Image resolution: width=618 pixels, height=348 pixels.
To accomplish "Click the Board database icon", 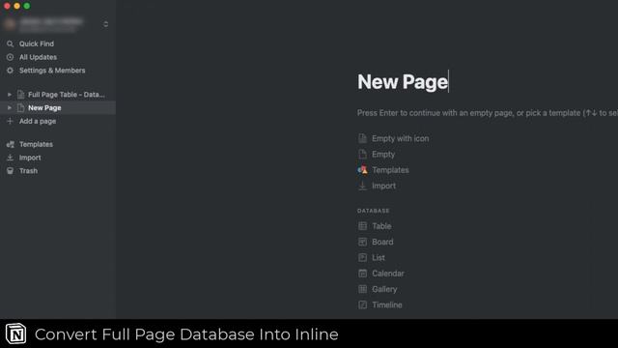I will (363, 242).
